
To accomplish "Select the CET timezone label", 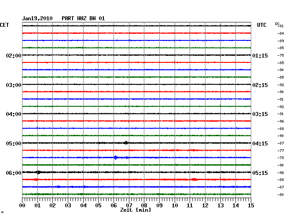I will click(4, 25).
